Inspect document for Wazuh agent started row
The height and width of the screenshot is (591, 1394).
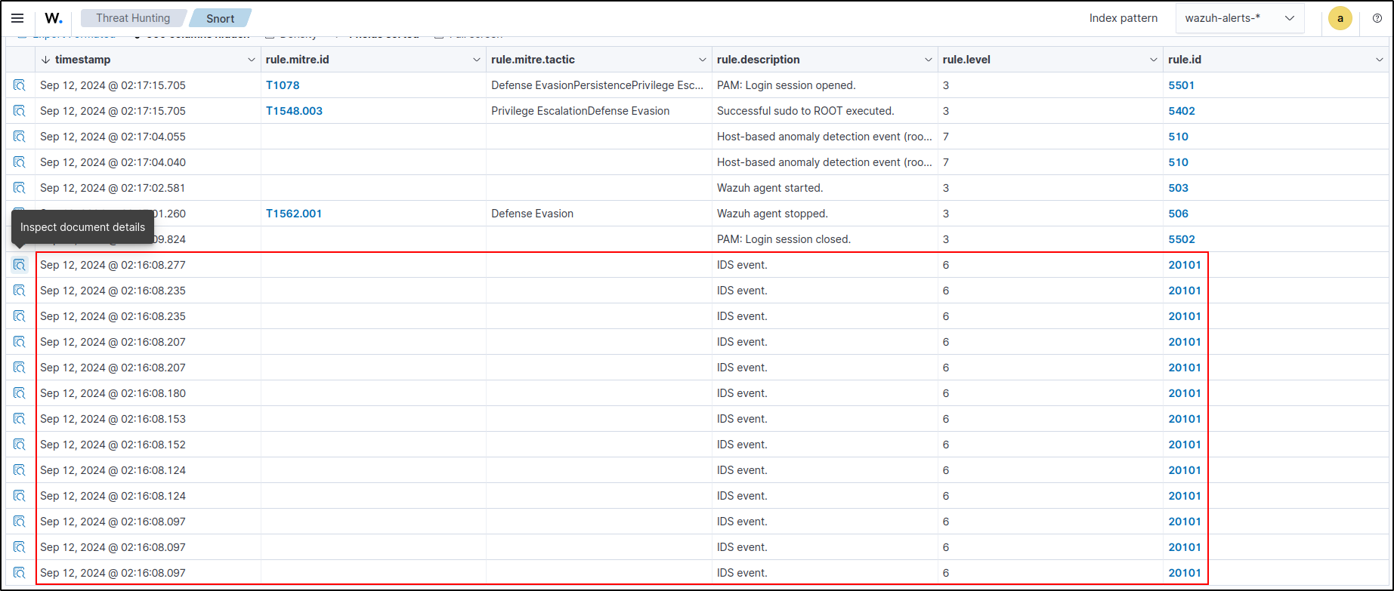[20, 188]
